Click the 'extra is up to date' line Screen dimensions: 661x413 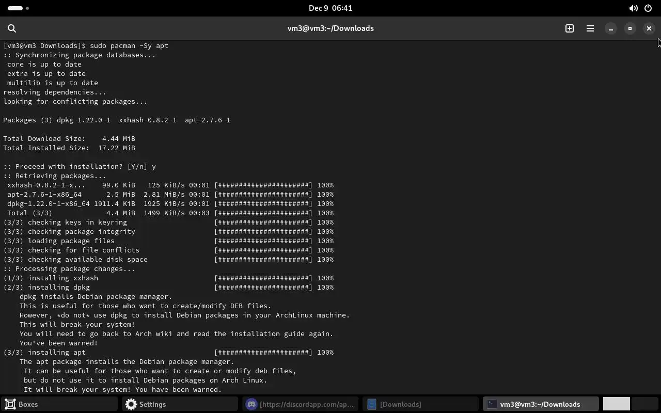(x=46, y=73)
